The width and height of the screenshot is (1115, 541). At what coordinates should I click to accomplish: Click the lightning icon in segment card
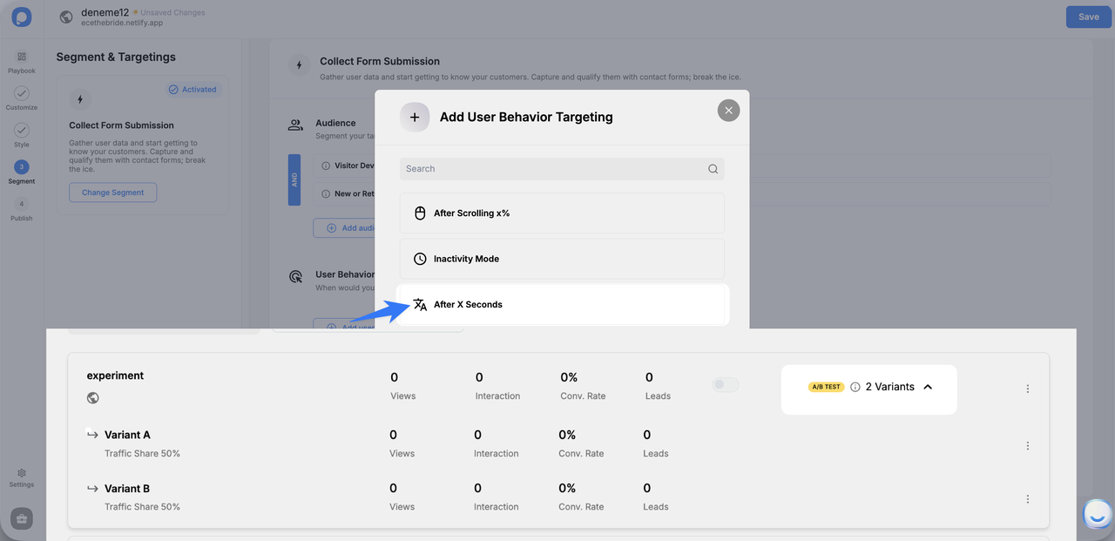tap(80, 99)
